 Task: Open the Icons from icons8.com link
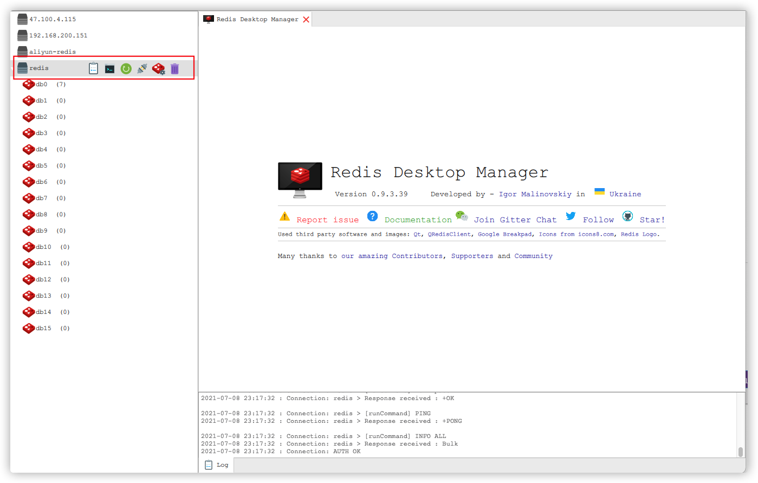(576, 235)
